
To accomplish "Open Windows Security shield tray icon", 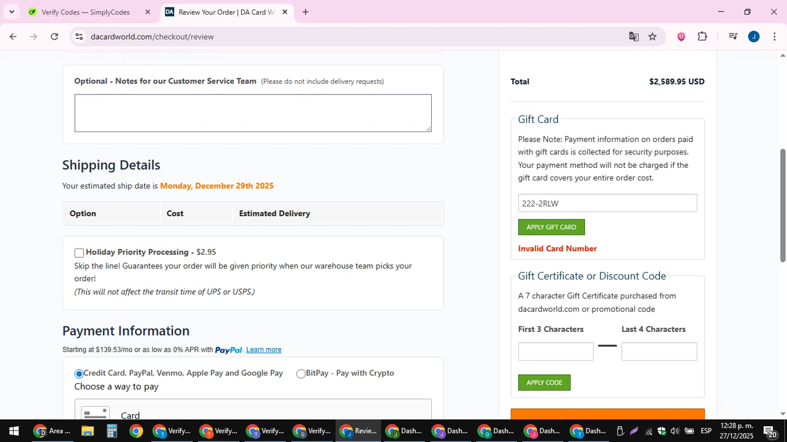I will coord(662,431).
